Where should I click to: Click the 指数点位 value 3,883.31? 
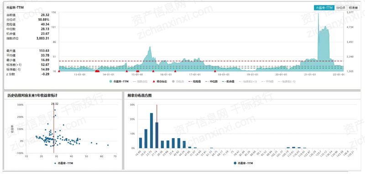pyautogui.click(x=43, y=38)
